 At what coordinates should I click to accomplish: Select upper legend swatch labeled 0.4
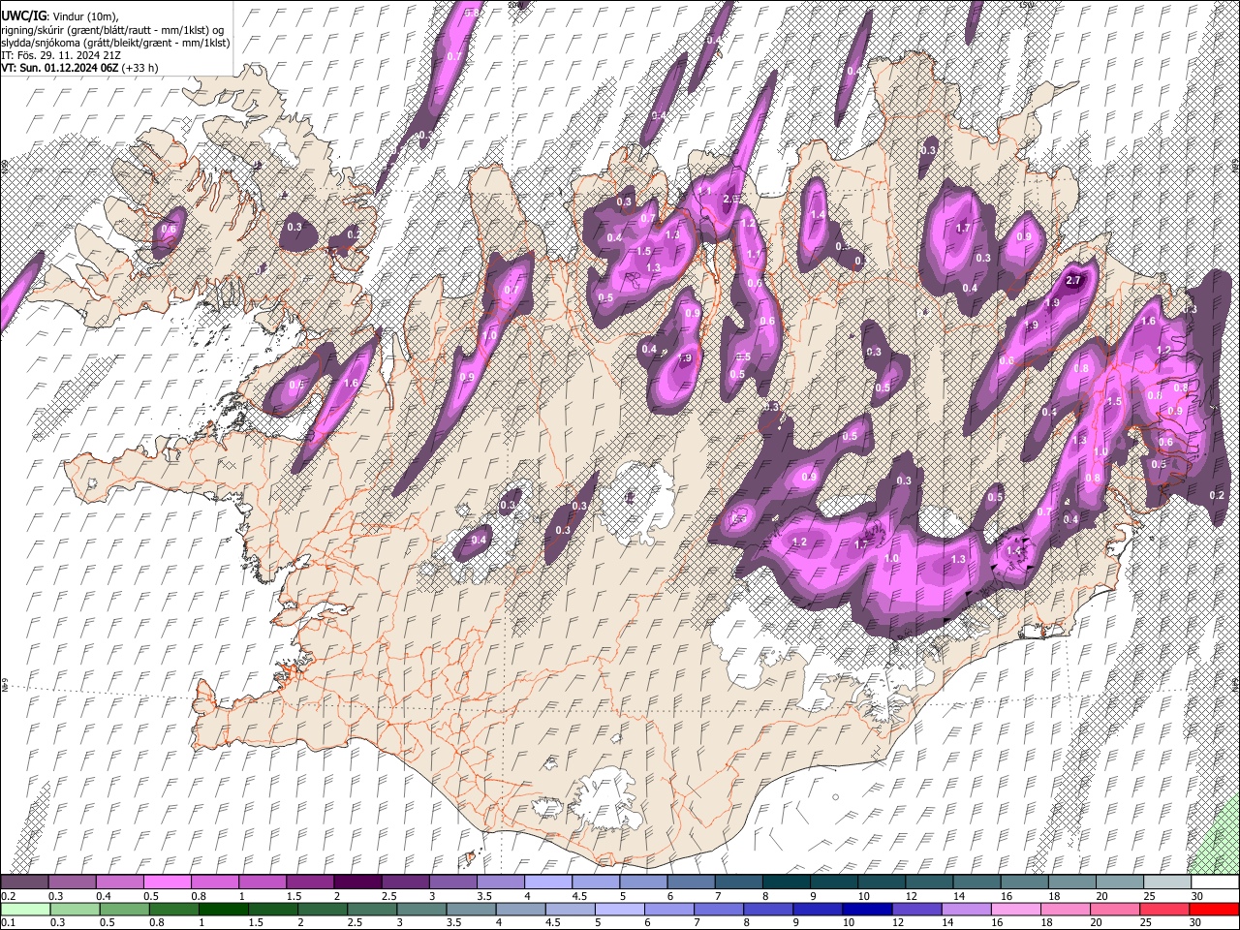[x=120, y=882]
